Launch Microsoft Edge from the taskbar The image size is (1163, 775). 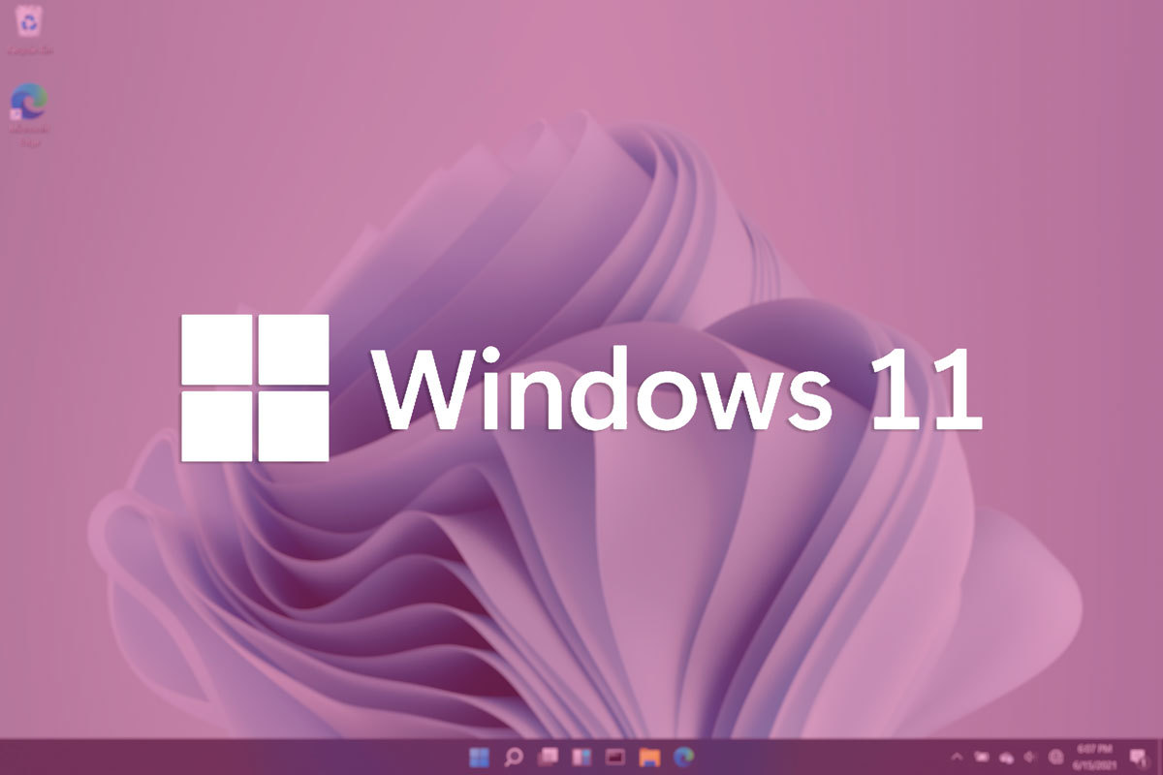tap(684, 757)
